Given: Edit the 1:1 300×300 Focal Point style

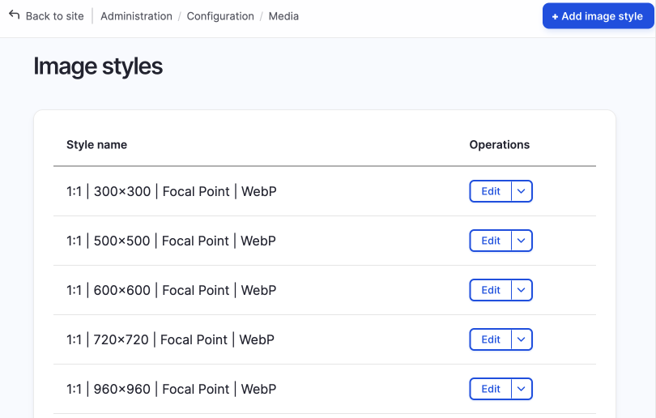Looking at the screenshot, I should (490, 191).
